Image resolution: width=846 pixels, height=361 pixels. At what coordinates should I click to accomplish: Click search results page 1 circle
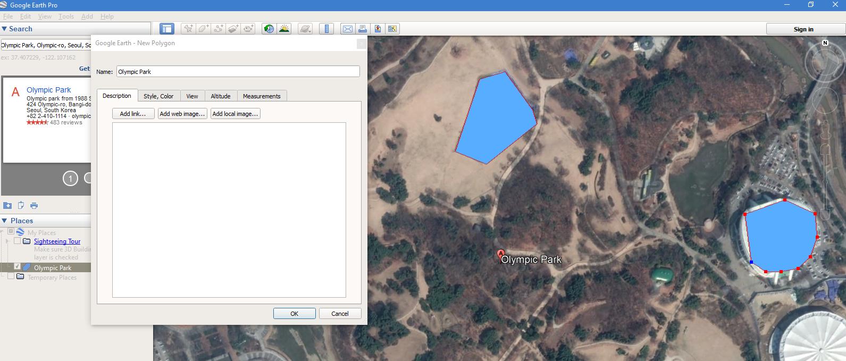point(70,179)
